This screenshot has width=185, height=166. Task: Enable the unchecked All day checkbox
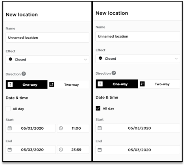click(x=8, y=109)
